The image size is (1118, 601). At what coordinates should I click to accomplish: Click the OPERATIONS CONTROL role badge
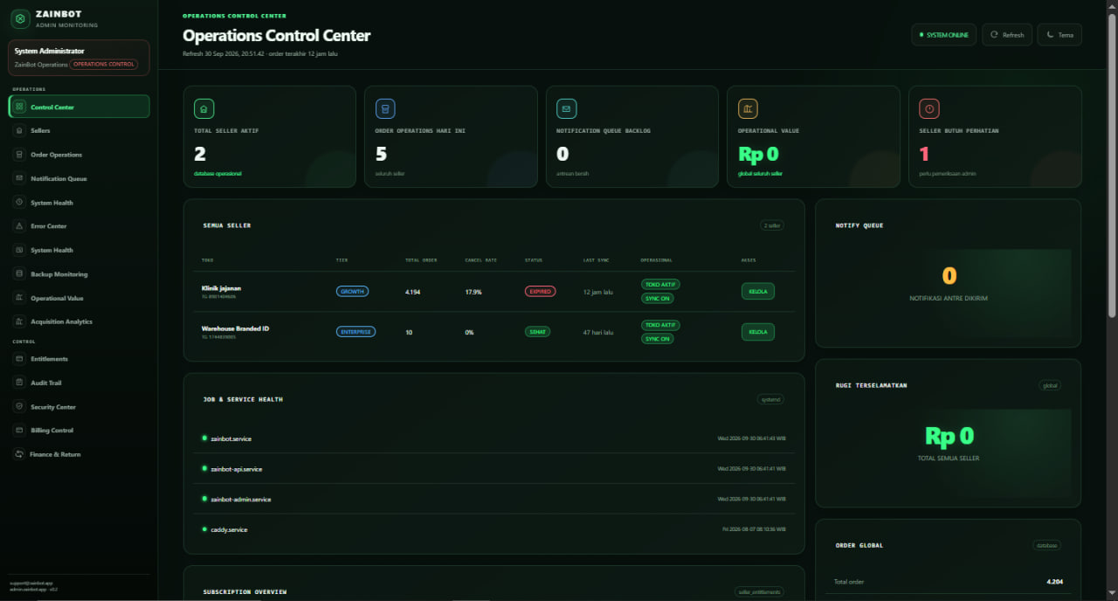tap(104, 65)
